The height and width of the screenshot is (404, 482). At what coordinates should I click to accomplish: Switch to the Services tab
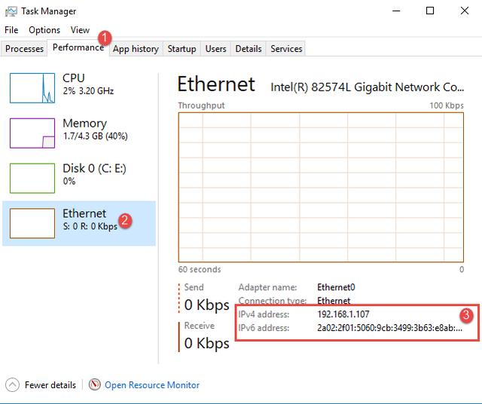pyautogui.click(x=286, y=49)
